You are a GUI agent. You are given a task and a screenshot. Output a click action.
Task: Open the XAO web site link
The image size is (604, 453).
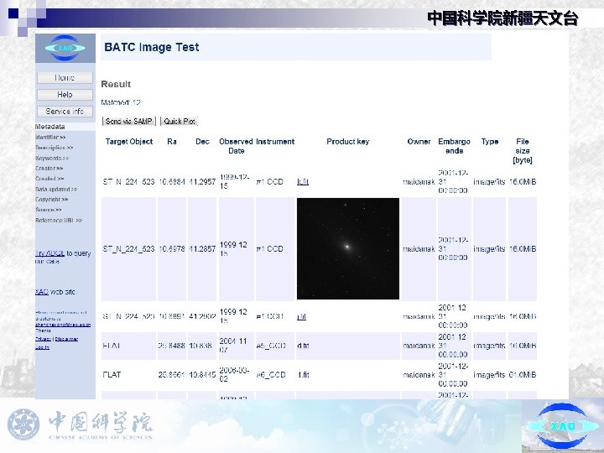pyautogui.click(x=42, y=292)
